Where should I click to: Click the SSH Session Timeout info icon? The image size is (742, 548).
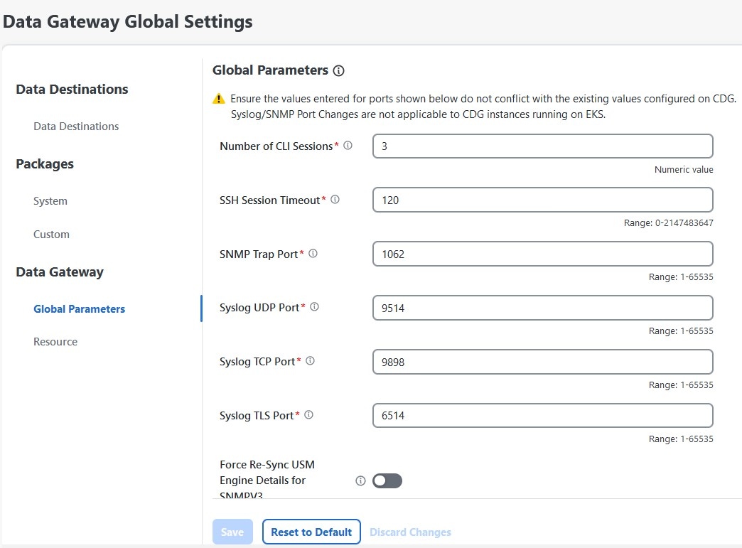coord(335,198)
